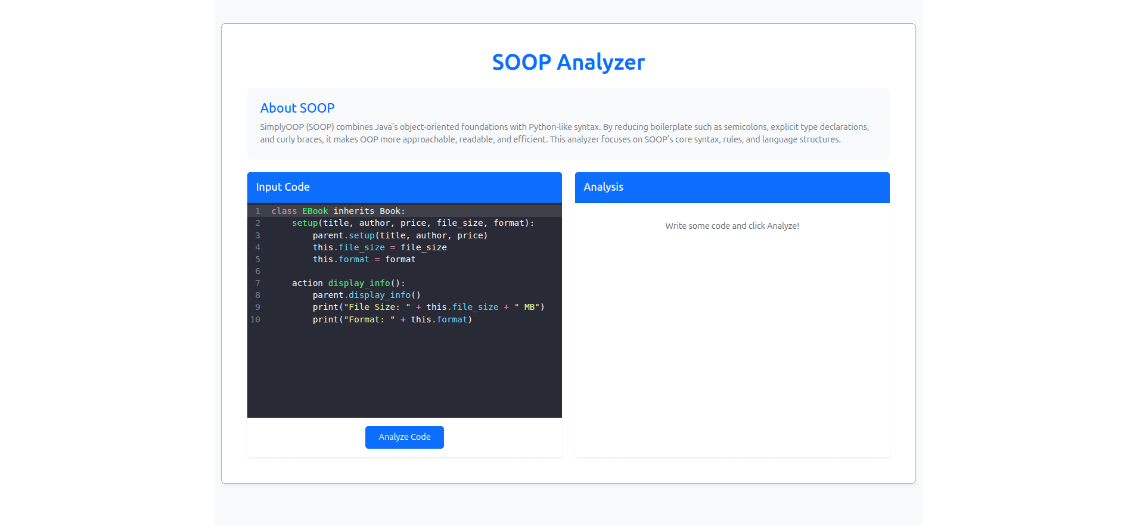Image resolution: width=1124 pixels, height=525 pixels.
Task: Click the Analysis panel header
Action: [732, 187]
